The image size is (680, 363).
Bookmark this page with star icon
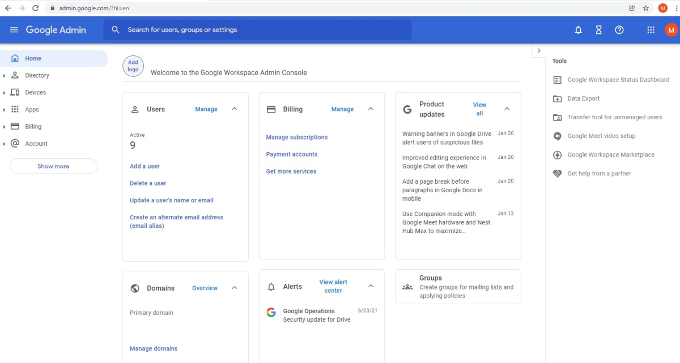coord(645,8)
